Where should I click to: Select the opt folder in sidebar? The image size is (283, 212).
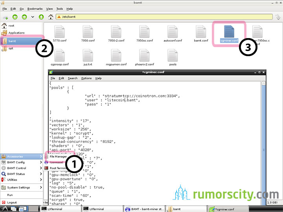pos(11,48)
